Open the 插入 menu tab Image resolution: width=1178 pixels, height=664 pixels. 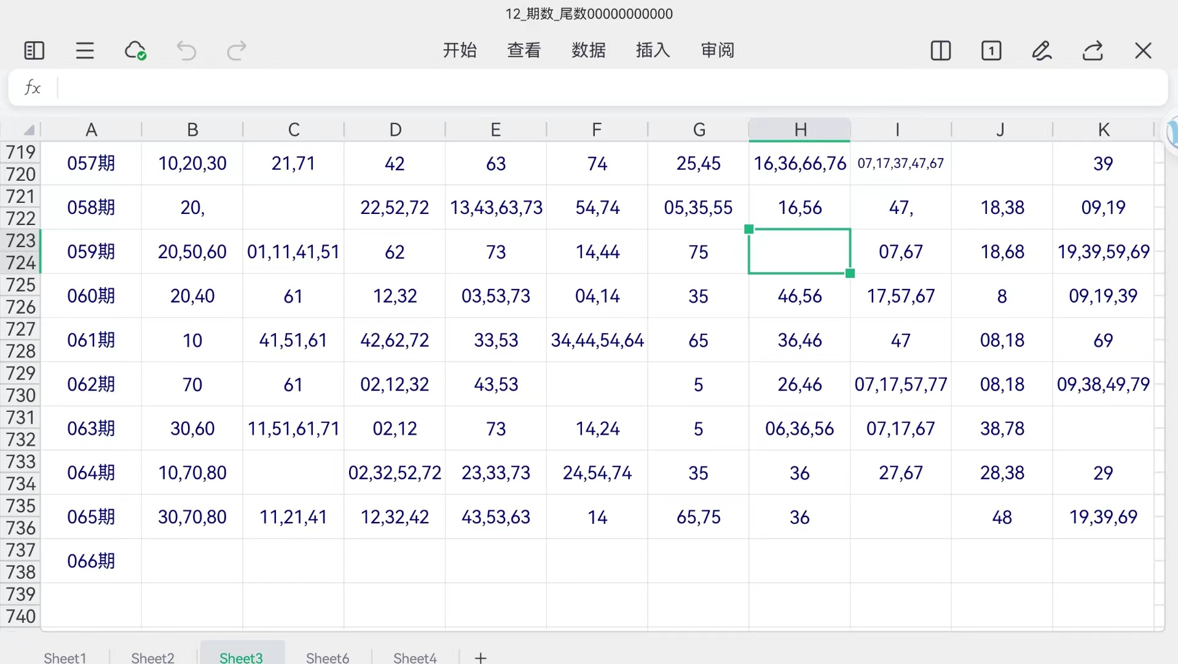(x=653, y=50)
